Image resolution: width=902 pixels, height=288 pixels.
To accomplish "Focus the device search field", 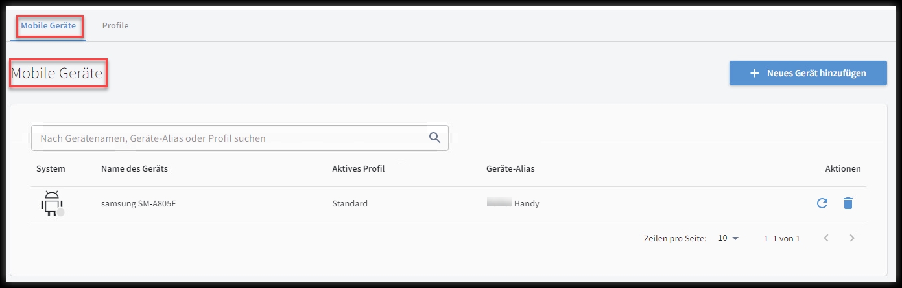I will pyautogui.click(x=239, y=138).
